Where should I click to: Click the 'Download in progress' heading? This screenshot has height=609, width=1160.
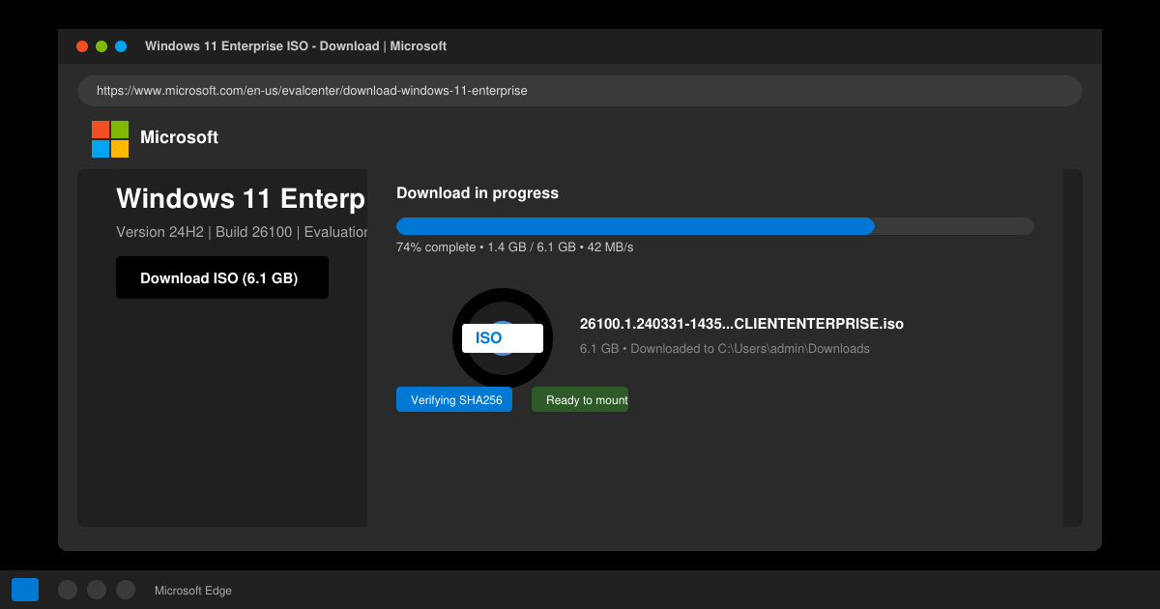click(x=478, y=193)
